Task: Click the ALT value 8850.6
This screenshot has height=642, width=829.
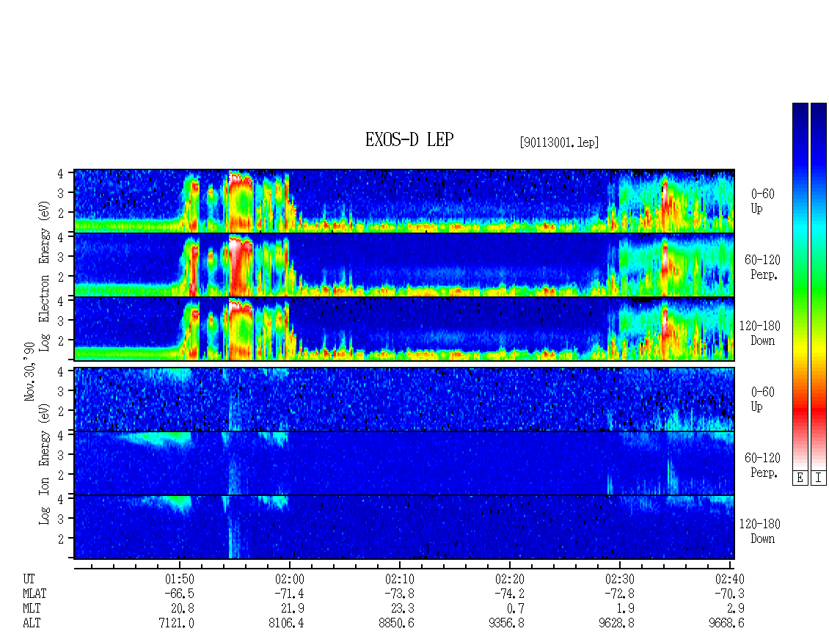Action: tap(396, 624)
